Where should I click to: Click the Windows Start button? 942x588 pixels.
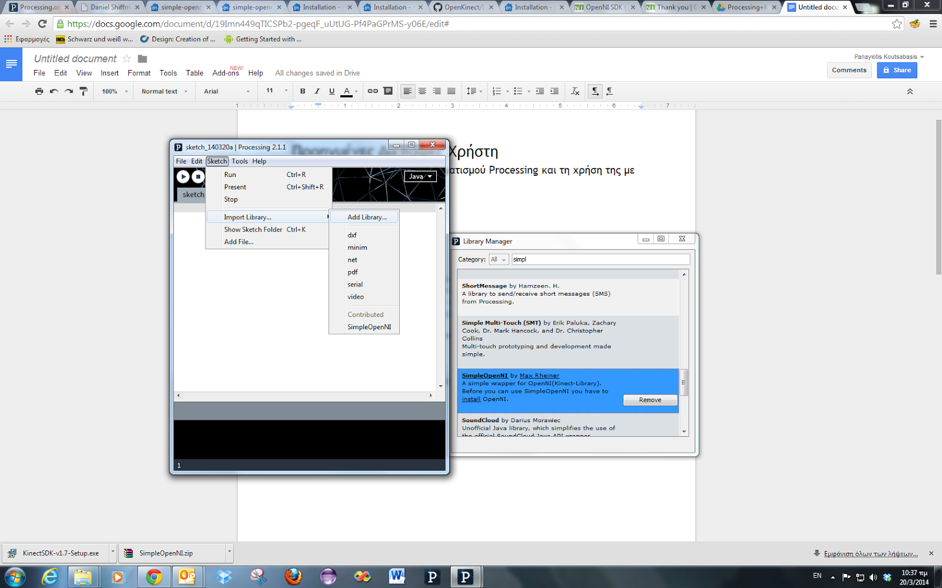[15, 577]
